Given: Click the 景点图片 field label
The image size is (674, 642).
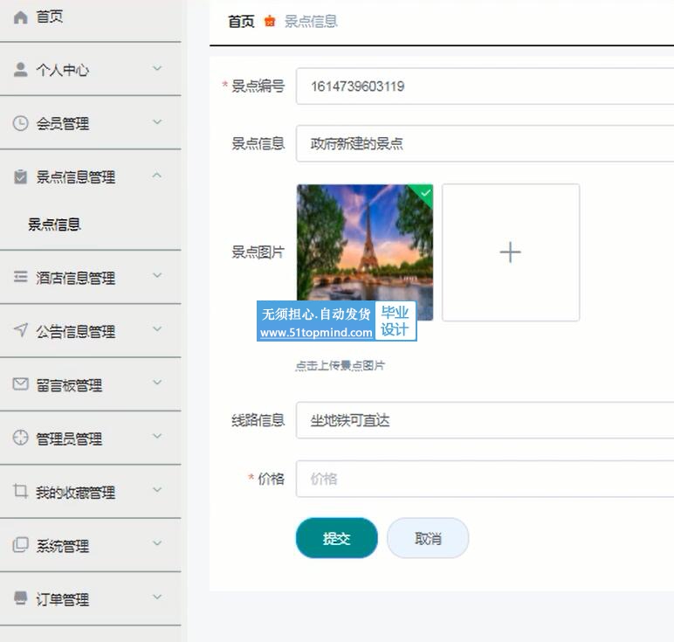Looking at the screenshot, I should (258, 252).
